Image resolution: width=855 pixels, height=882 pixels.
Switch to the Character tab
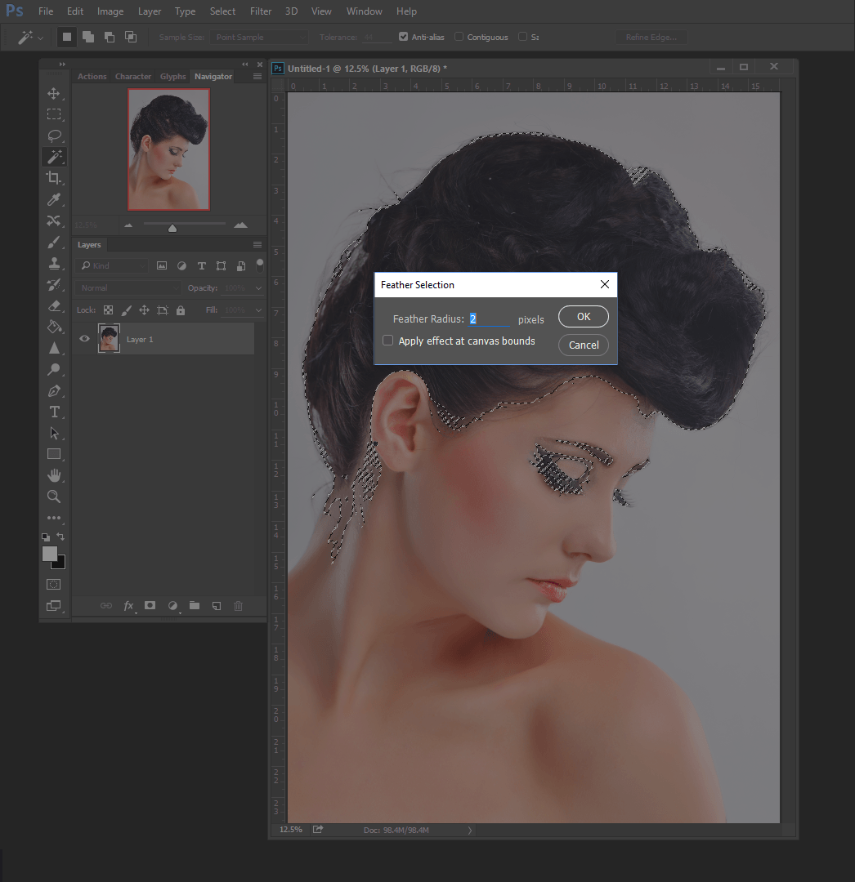click(132, 77)
